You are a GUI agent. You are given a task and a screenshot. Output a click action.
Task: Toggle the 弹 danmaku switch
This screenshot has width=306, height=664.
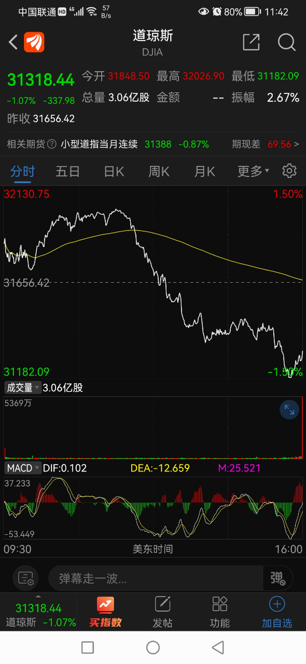coord(277,578)
